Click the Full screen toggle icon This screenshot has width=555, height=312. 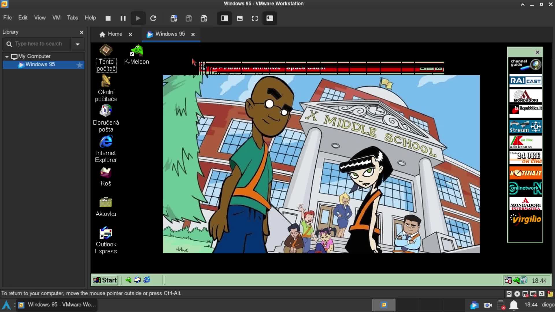point(255,18)
